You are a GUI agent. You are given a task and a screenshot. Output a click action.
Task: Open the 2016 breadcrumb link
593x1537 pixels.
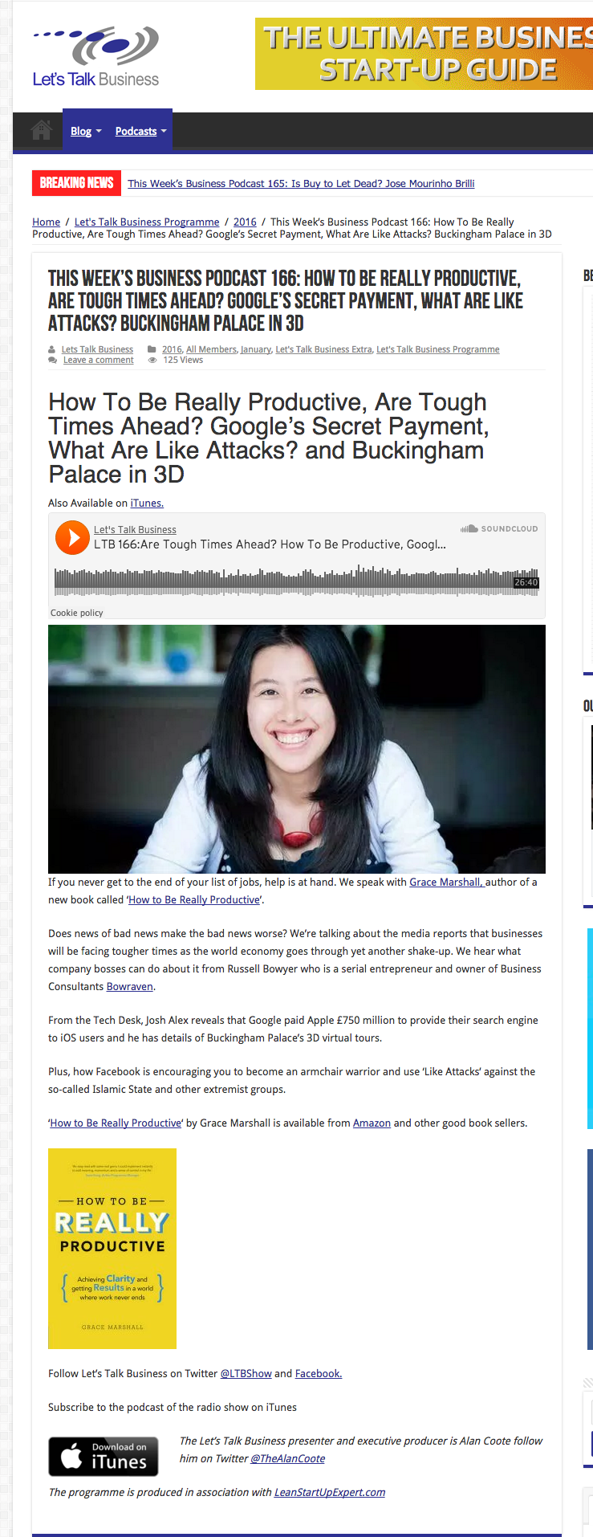[x=245, y=222]
